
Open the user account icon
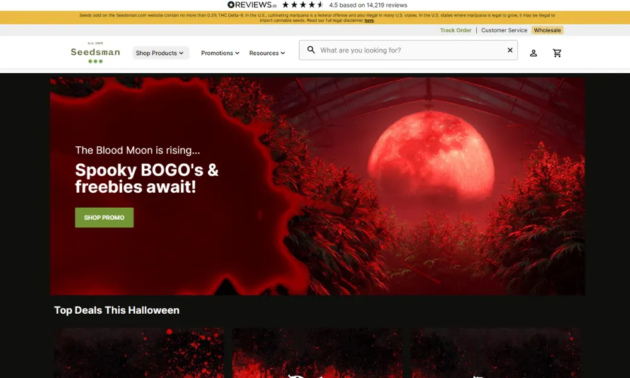click(534, 53)
